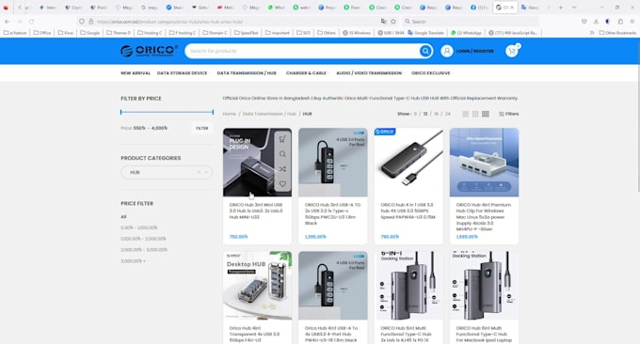
Task: Click the magnifier search button in the header
Action: click(x=425, y=51)
